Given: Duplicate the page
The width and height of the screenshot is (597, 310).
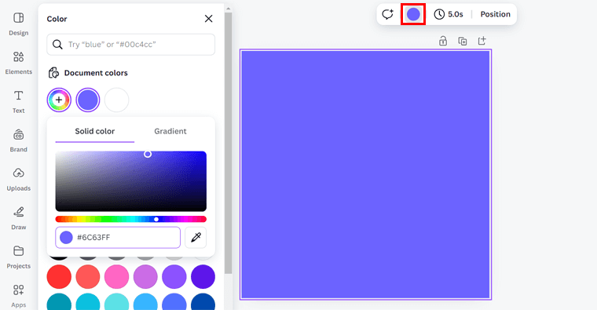Looking at the screenshot, I should pos(463,41).
